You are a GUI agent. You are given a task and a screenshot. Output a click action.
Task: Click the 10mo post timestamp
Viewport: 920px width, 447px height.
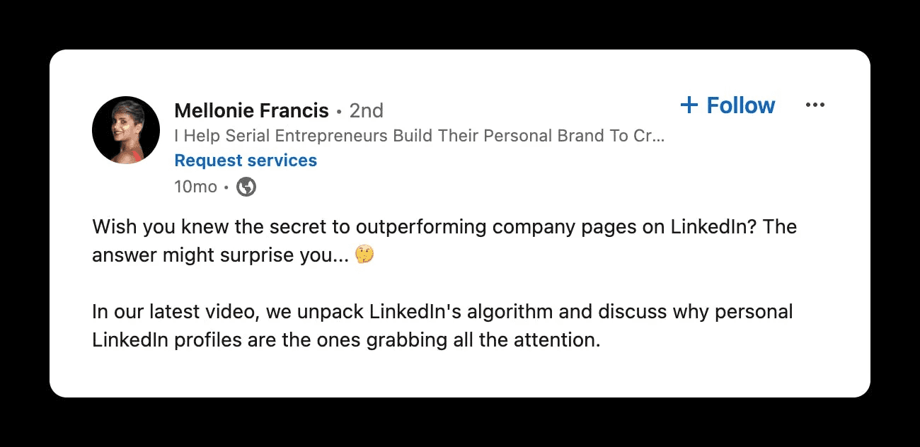195,187
